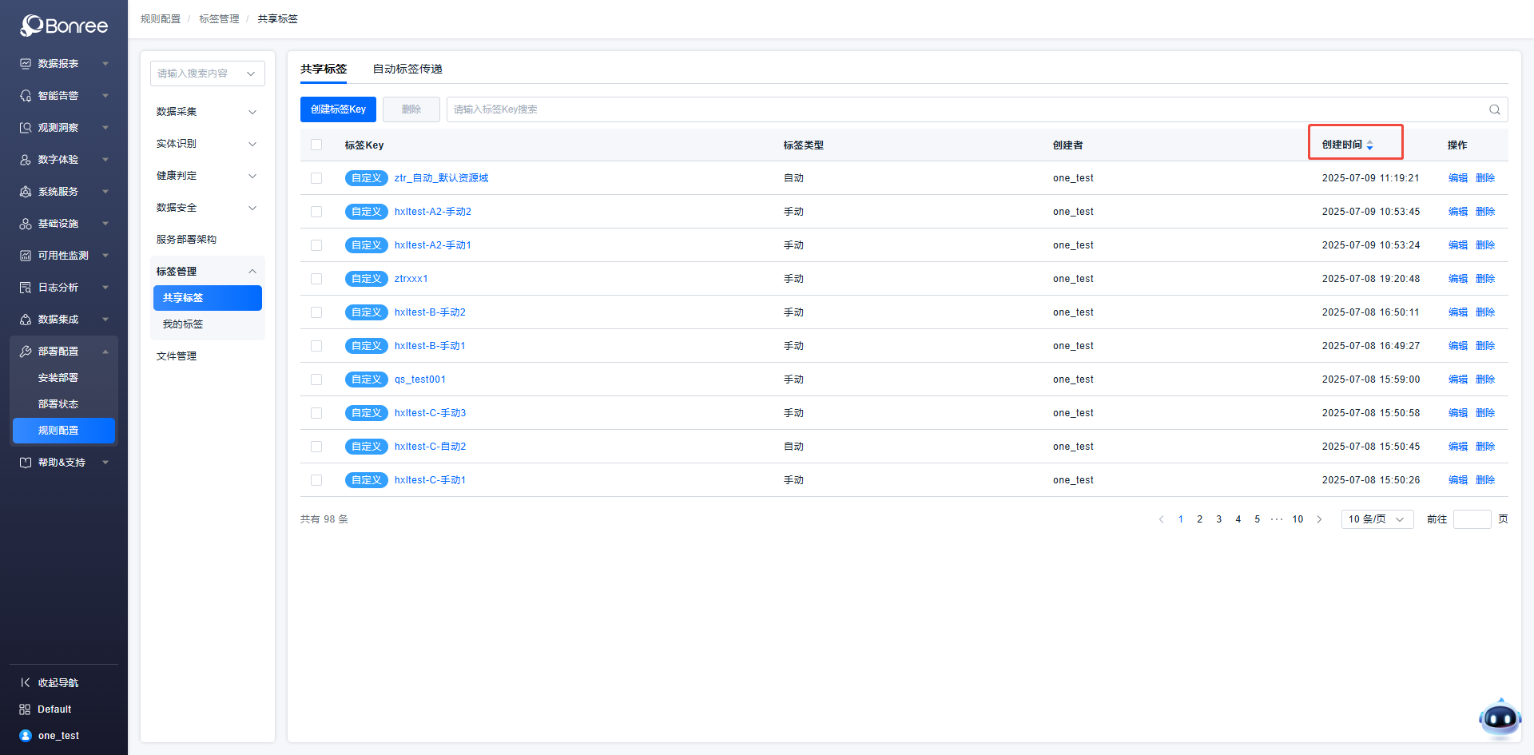Viewport: 1534px width, 755px height.
Task: Toggle the select-all checkbox in table header
Action: click(316, 145)
